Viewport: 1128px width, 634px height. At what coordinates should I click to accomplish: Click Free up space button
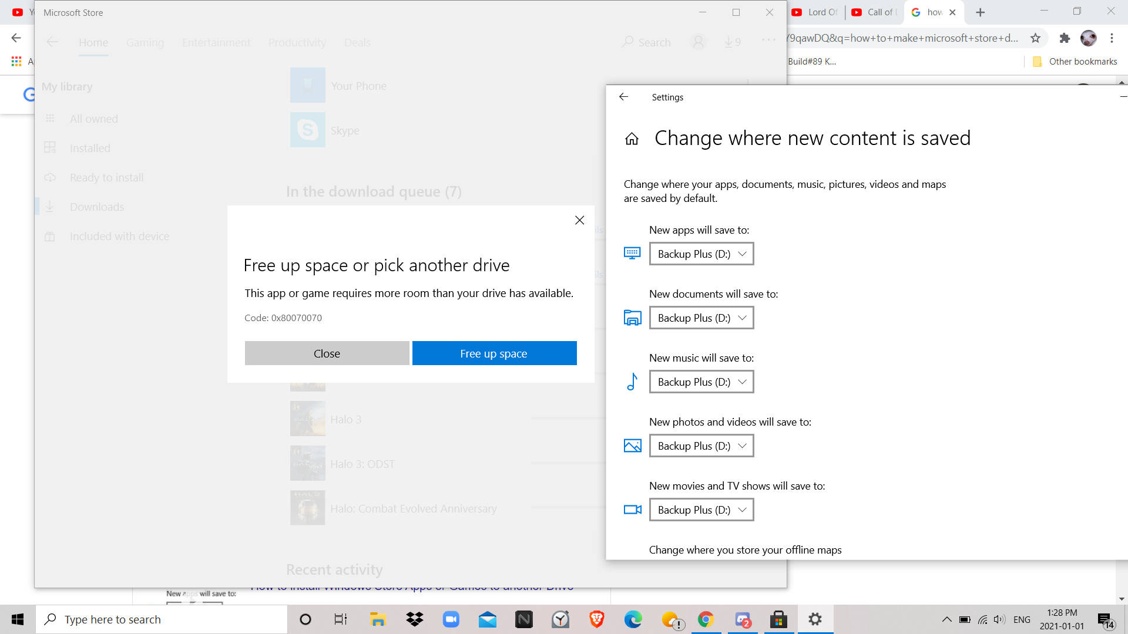click(494, 353)
